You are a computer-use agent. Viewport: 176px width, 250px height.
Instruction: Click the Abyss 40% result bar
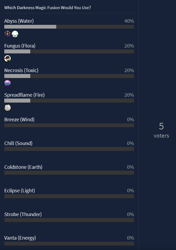point(69,27)
